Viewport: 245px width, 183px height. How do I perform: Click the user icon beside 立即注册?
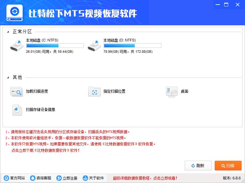(x=59, y=178)
